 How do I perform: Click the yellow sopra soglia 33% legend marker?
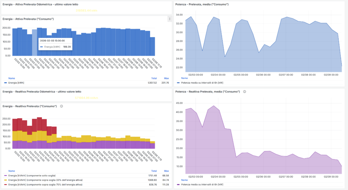click(x=5, y=180)
